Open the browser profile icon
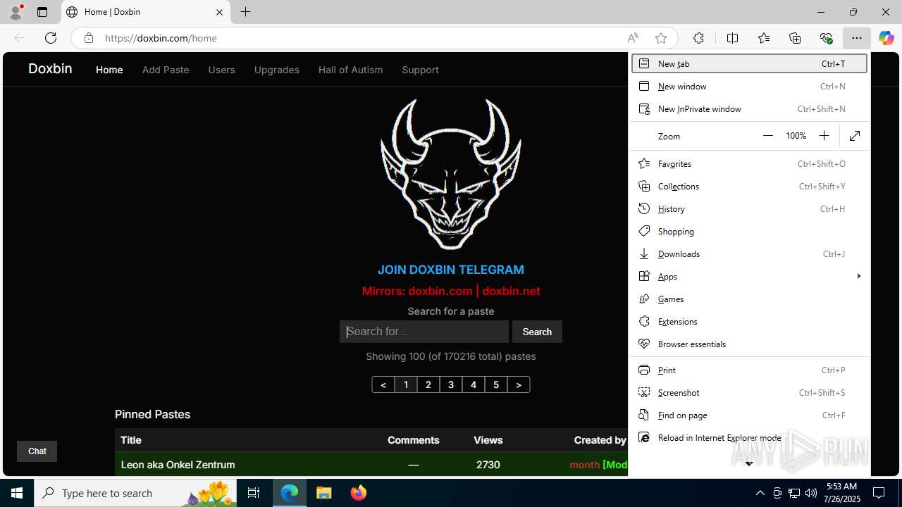 (x=16, y=12)
